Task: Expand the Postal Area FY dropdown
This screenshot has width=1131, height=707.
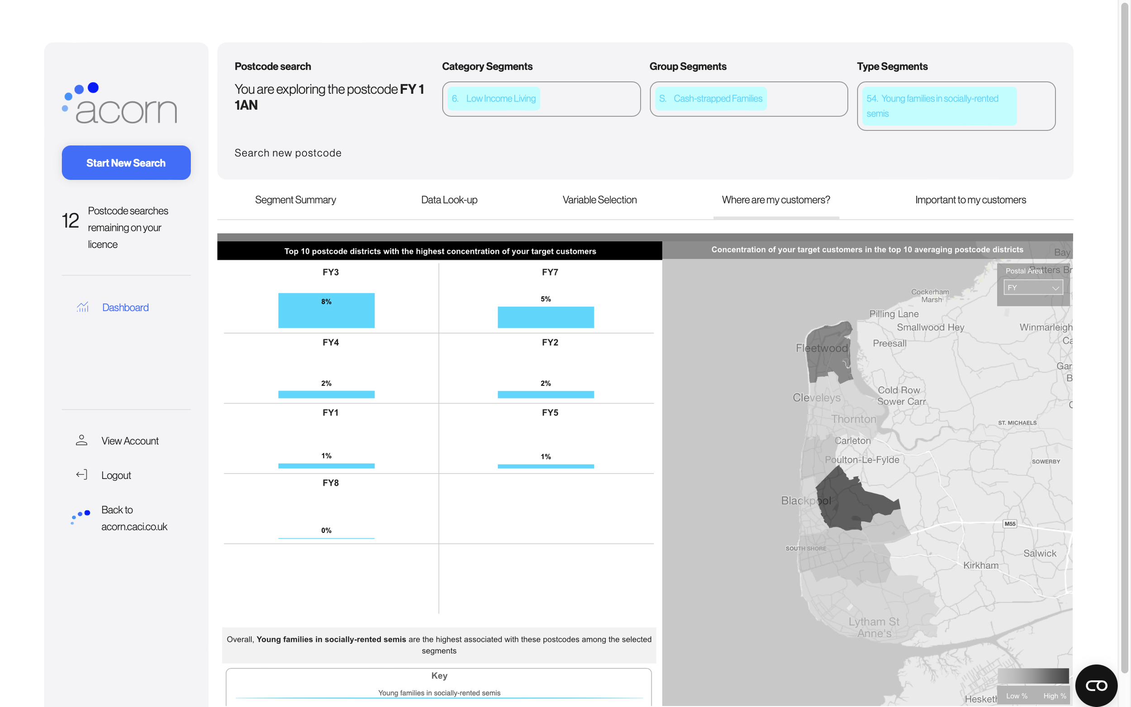Action: point(1032,288)
